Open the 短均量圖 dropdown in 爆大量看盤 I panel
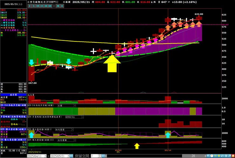The height and width of the screenshot is (158, 235). [72, 130]
